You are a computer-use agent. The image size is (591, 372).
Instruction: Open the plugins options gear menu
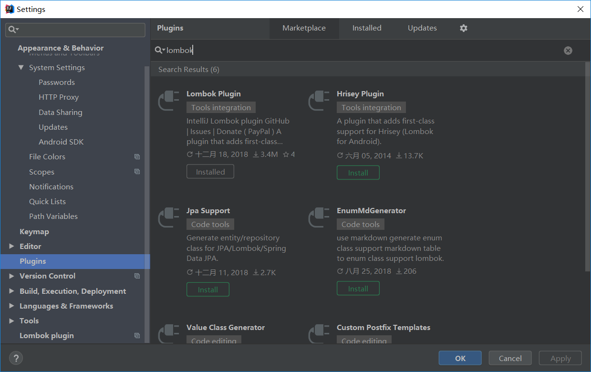[x=463, y=28]
